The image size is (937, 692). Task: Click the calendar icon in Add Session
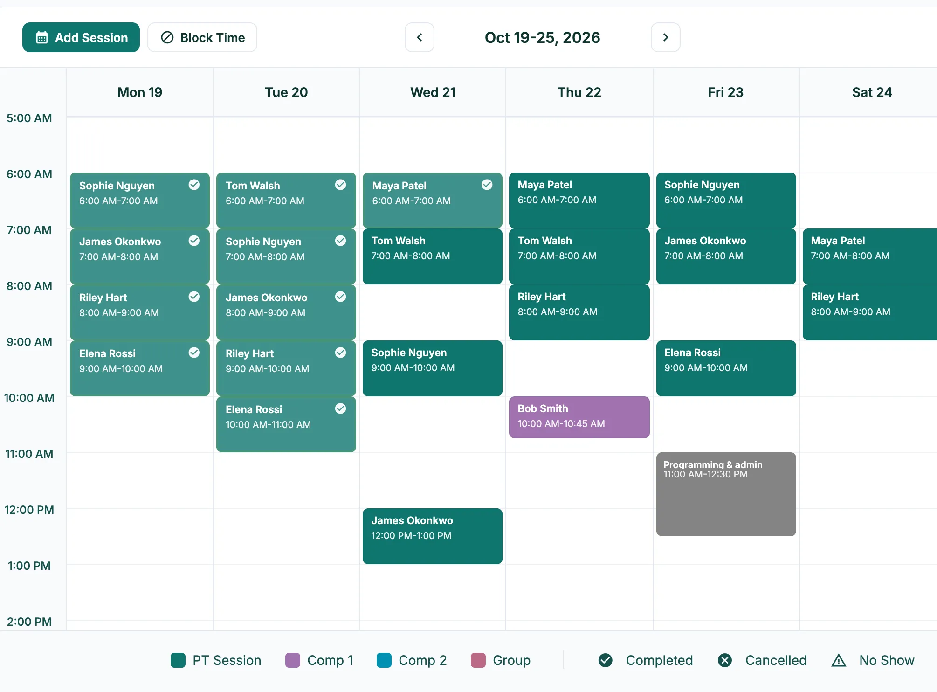point(42,38)
